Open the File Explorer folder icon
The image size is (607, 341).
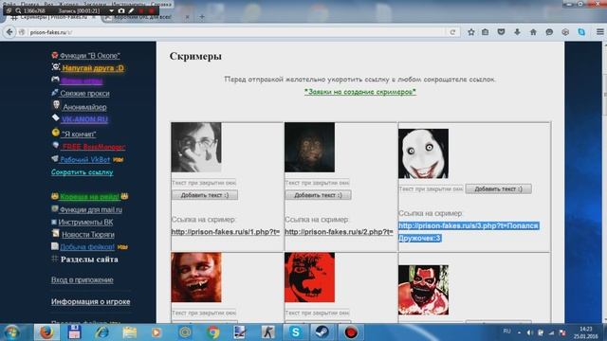coord(129,332)
